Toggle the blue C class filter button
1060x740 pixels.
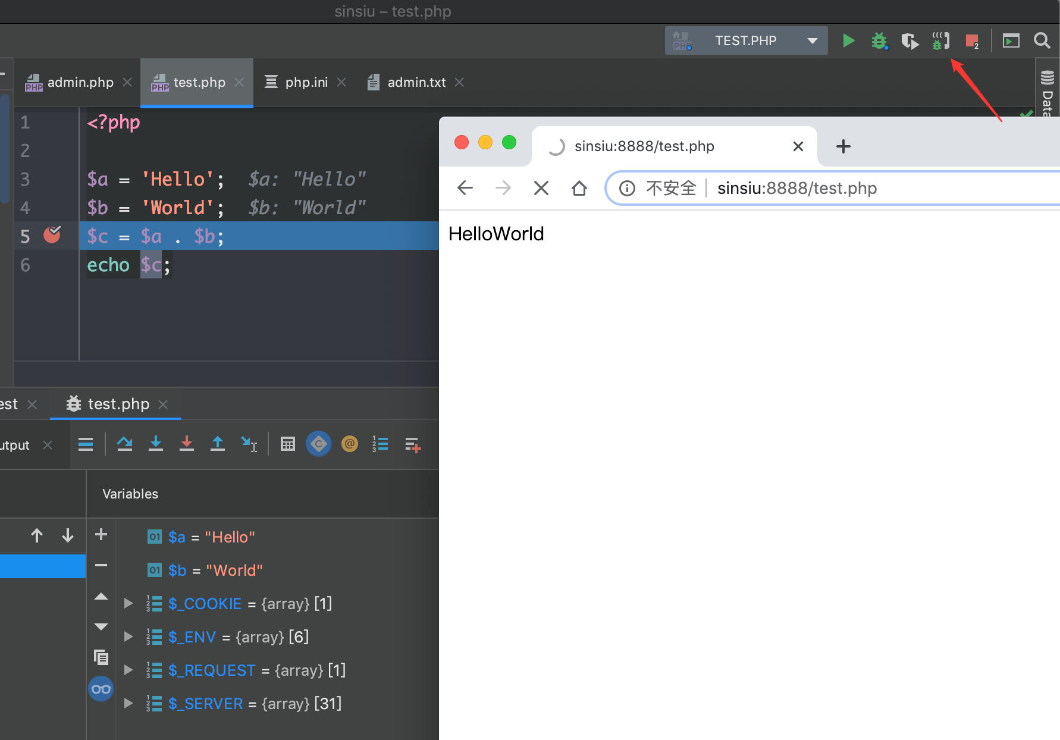[319, 444]
